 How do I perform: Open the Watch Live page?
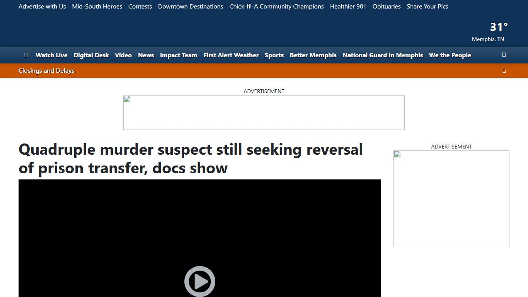point(51,55)
